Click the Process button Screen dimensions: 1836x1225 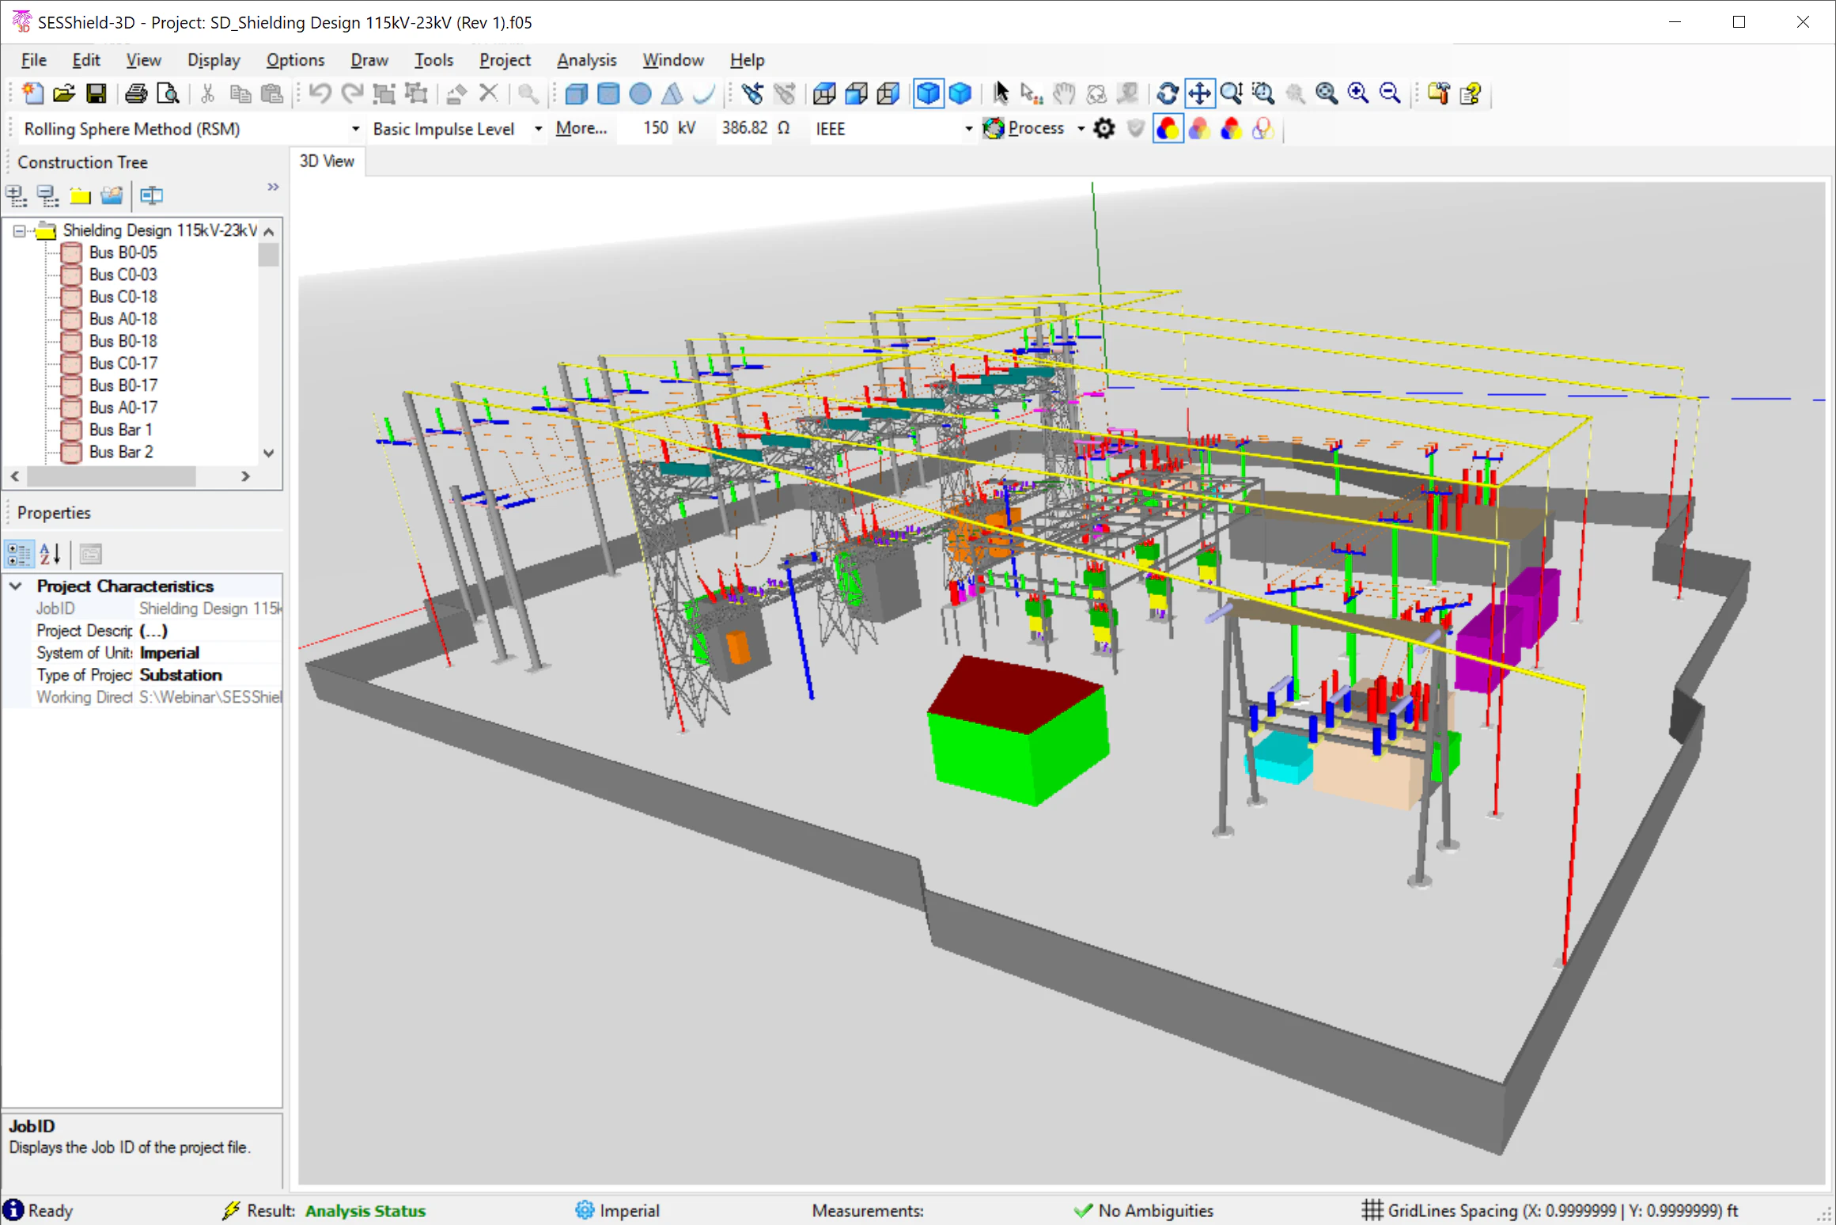pyautogui.click(x=1036, y=127)
